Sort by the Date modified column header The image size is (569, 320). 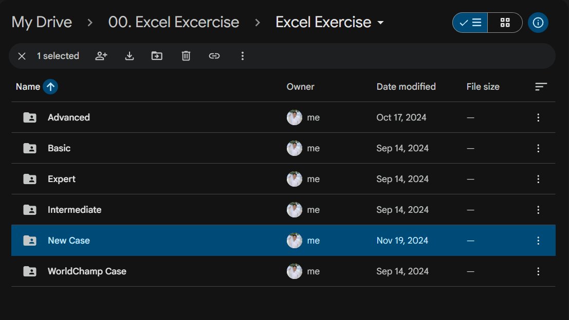pos(406,87)
